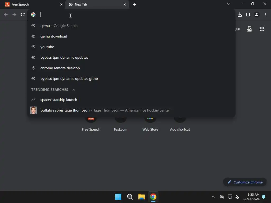Click the Customize Chrome button

245,182
